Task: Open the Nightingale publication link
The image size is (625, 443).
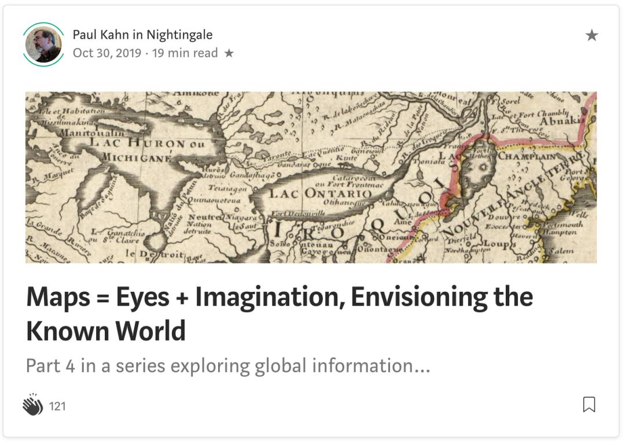Action: click(x=179, y=35)
